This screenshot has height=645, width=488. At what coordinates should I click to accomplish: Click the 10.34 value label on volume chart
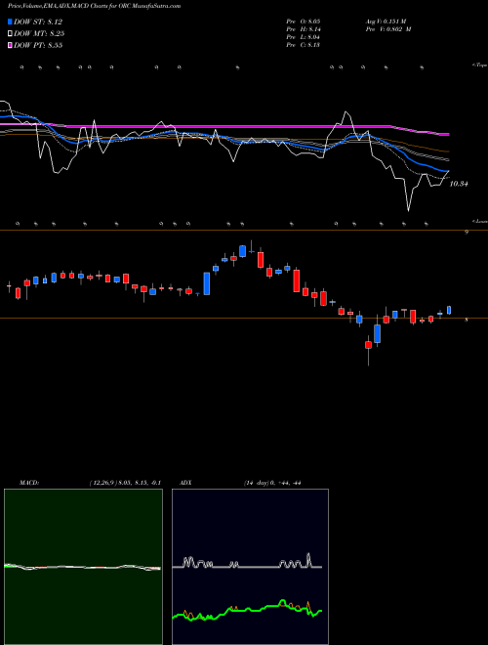click(459, 184)
